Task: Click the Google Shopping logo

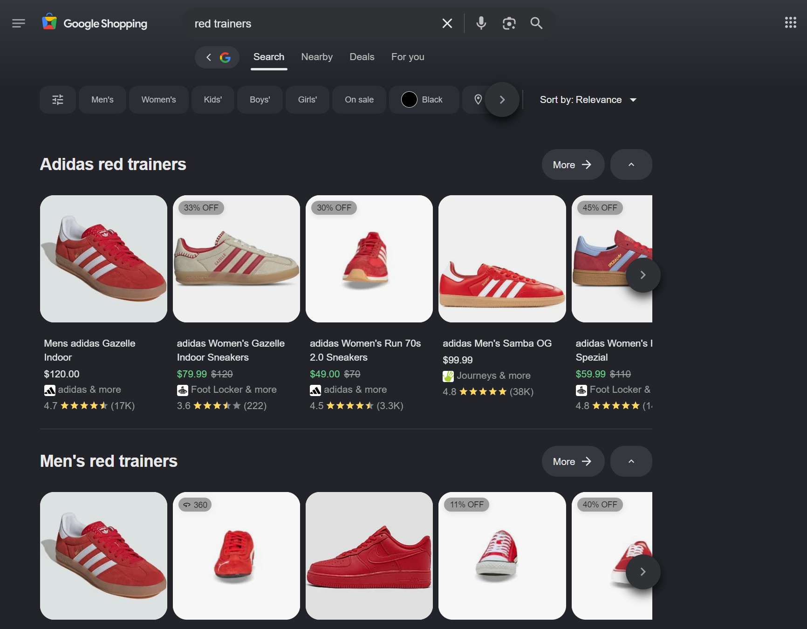Action: [95, 23]
